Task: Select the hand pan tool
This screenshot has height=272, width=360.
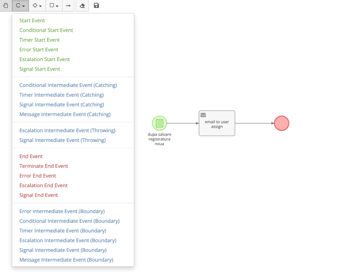Action: pyautogui.click(x=6, y=6)
